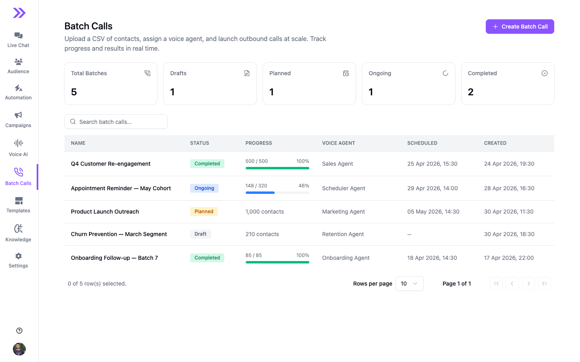Open the Audience section icon
The height and width of the screenshot is (362, 580).
[19, 62]
